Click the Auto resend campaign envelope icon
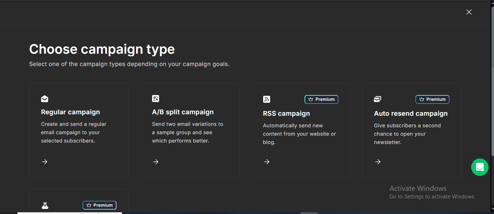 pos(377,99)
